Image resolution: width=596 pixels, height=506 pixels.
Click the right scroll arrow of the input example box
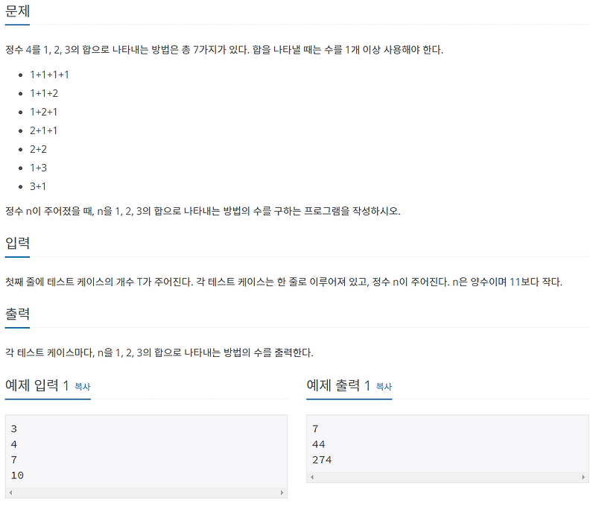click(282, 491)
